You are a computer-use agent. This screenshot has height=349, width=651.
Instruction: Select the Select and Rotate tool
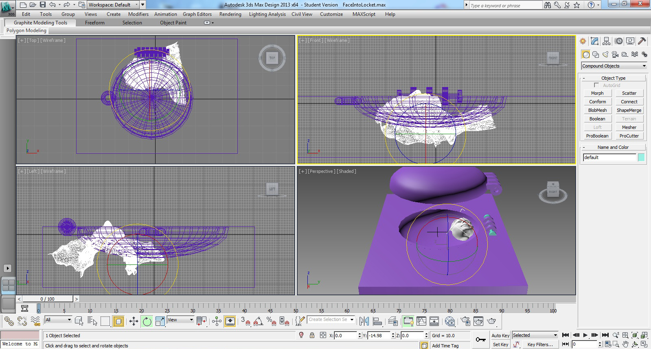pyautogui.click(x=147, y=321)
